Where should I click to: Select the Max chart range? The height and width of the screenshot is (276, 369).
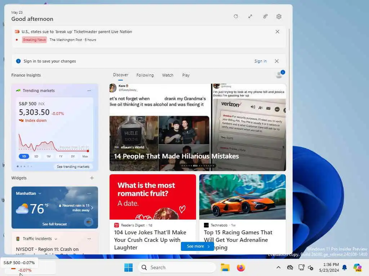point(85,156)
